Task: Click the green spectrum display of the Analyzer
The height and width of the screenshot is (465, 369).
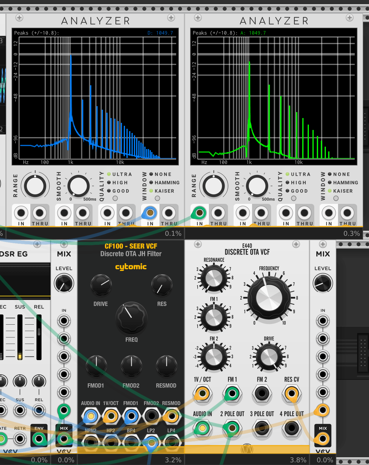Action: 274,97
